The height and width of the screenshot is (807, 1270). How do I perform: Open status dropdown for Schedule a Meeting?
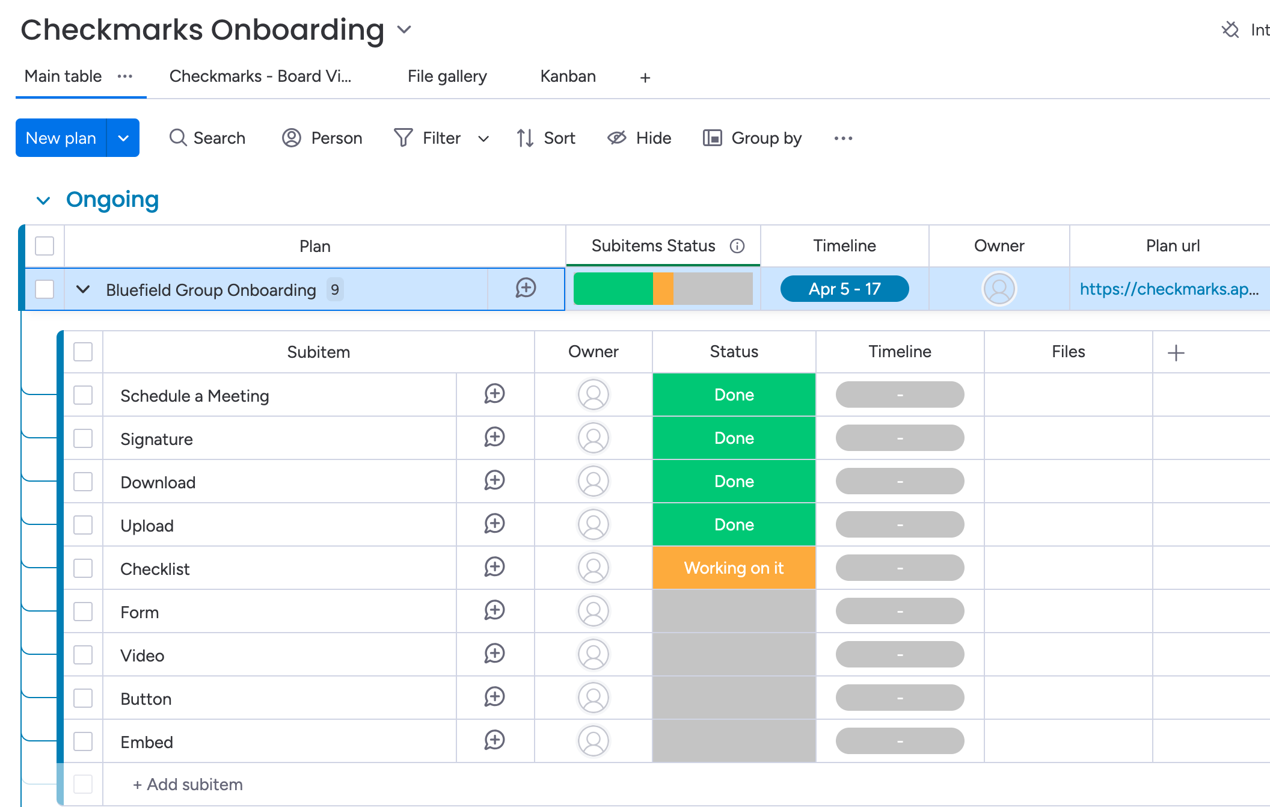[x=734, y=394]
